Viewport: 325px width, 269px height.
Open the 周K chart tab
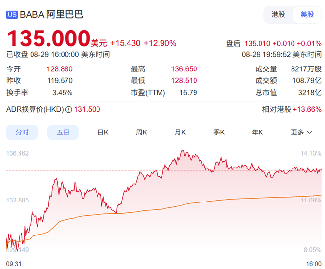[x=142, y=132]
